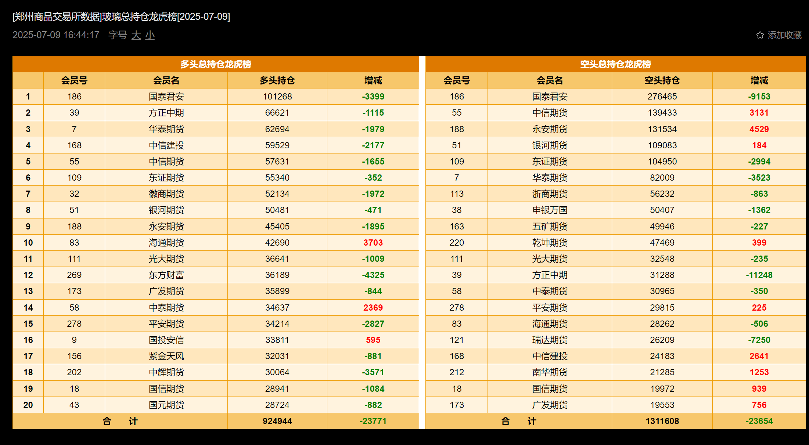Click long position value 55340
Image resolution: width=809 pixels, height=445 pixels.
(x=277, y=178)
